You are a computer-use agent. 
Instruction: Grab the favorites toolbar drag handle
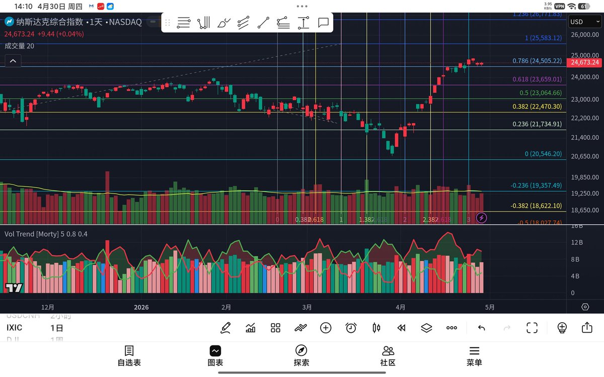pyautogui.click(x=168, y=23)
